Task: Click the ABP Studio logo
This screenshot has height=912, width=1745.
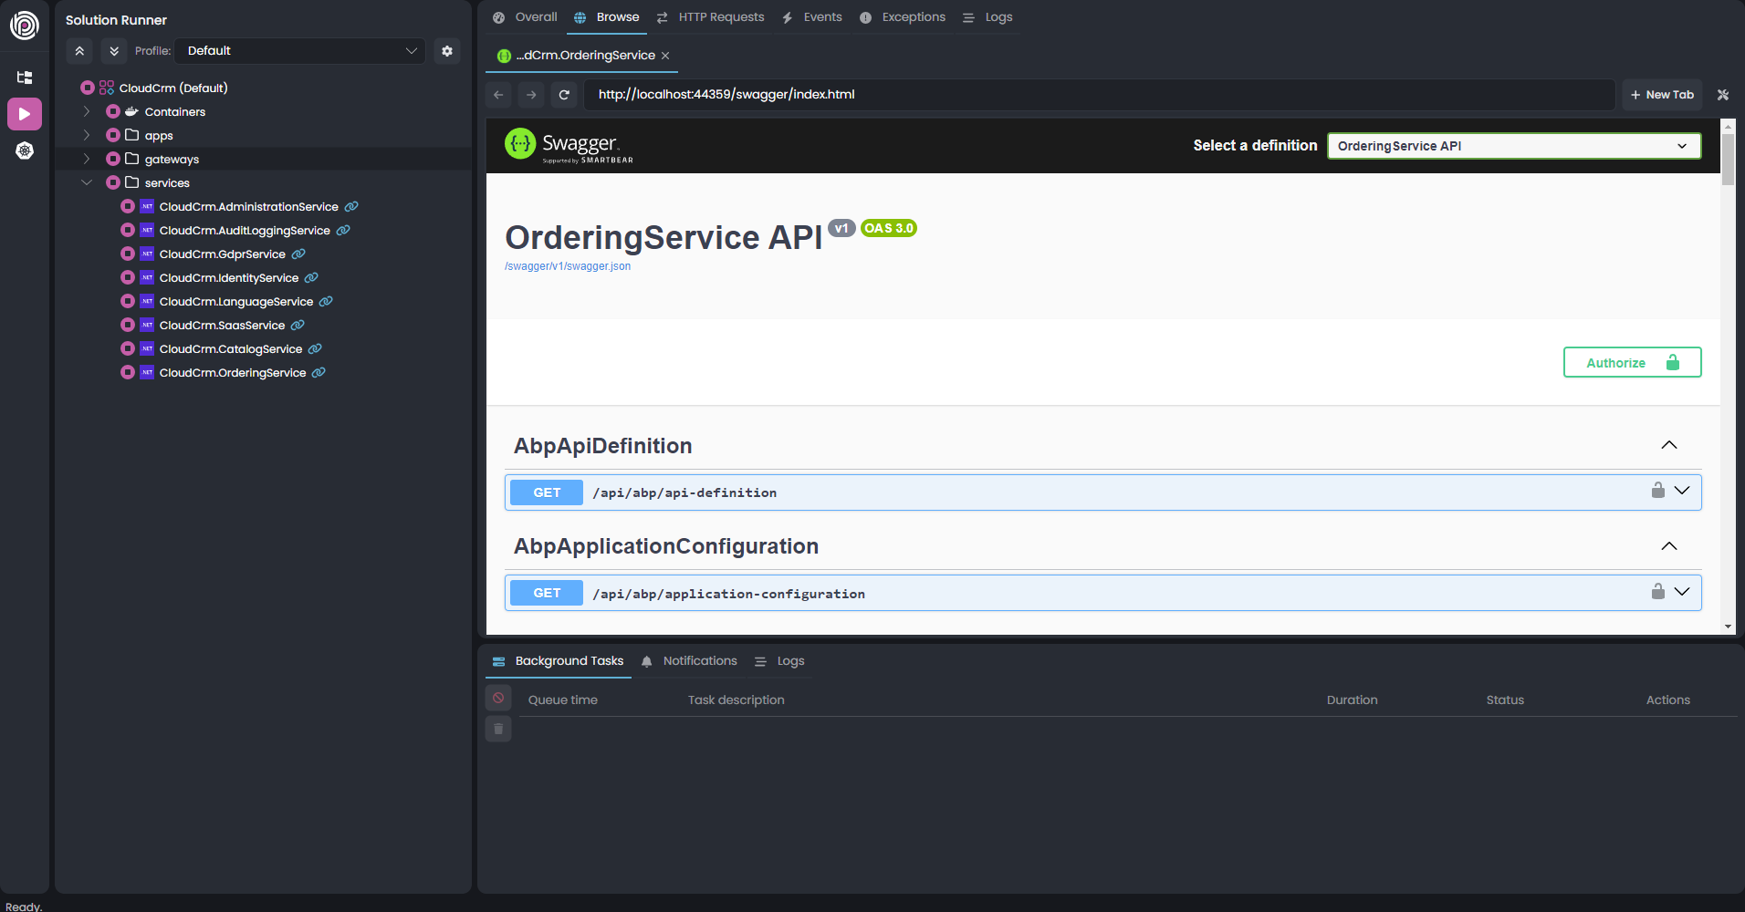Action: pos(25,25)
